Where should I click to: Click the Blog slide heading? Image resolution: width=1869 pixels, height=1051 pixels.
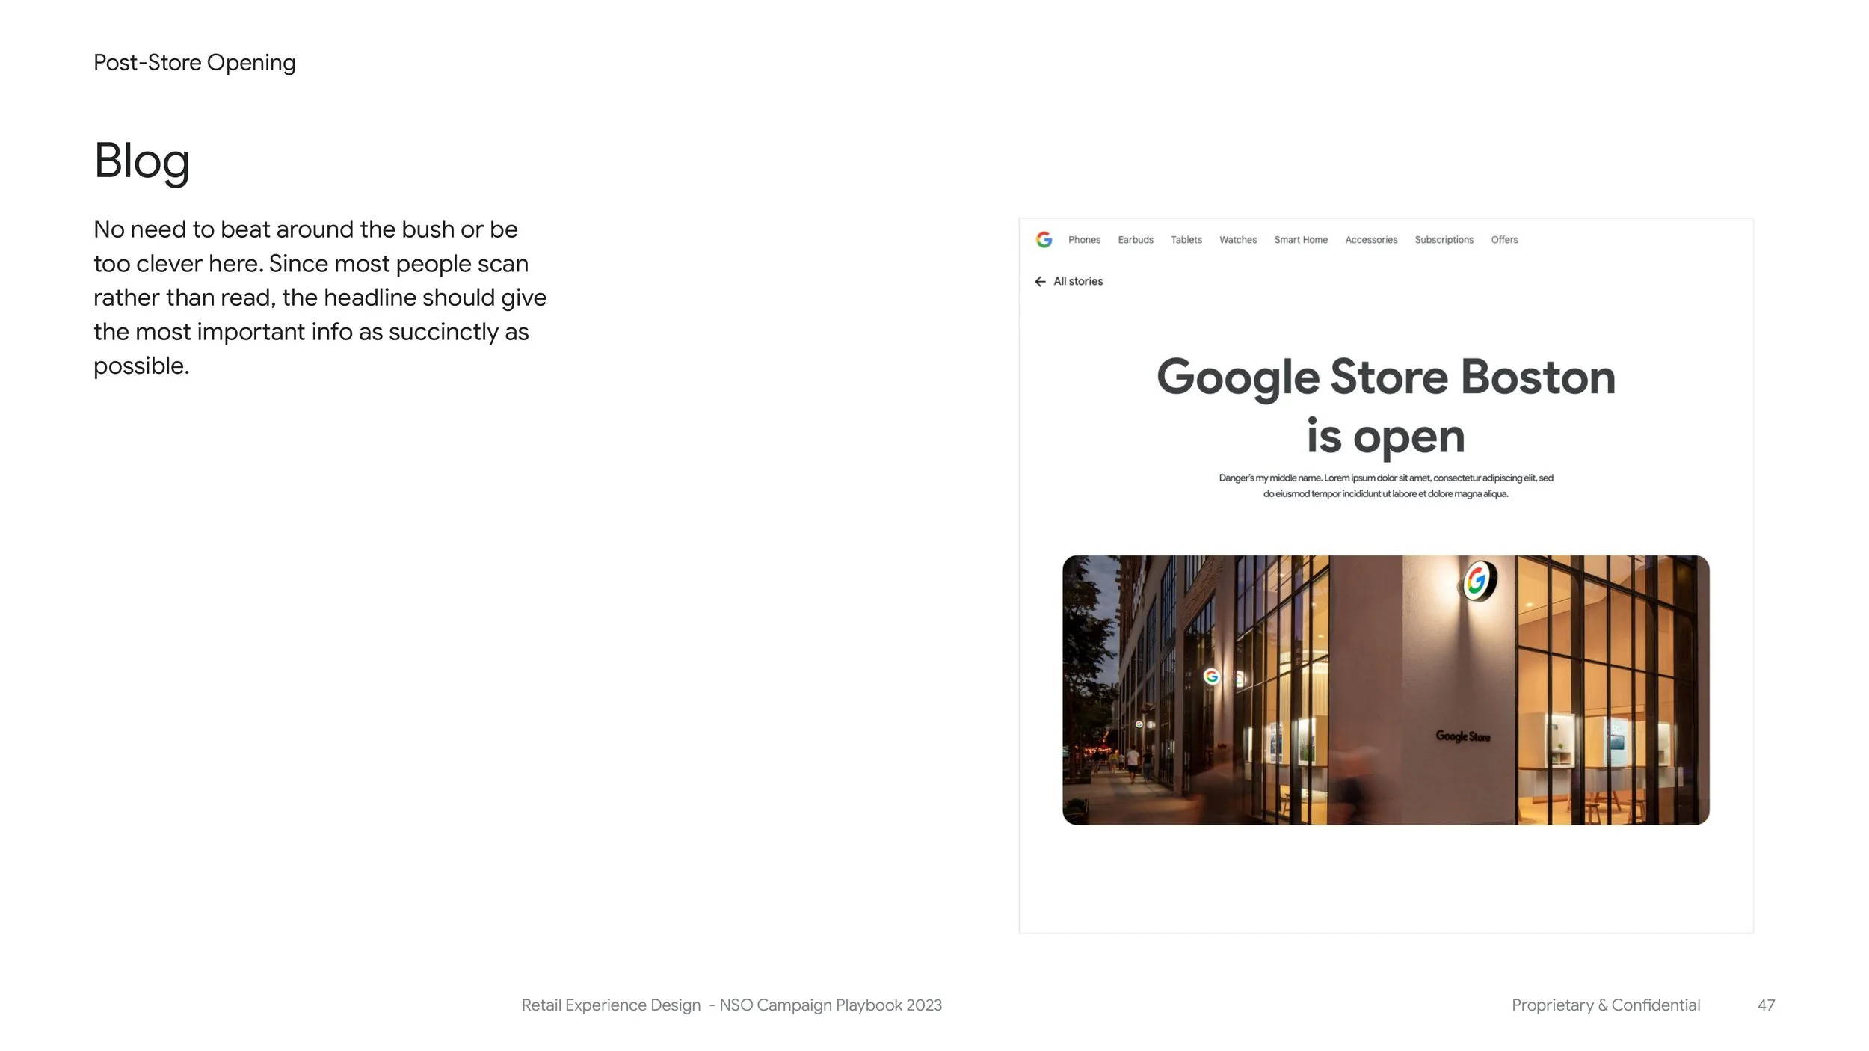141,160
